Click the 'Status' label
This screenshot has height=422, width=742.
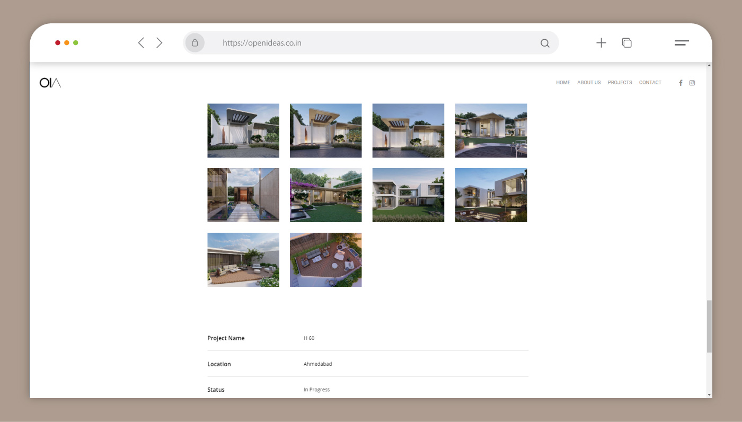pyautogui.click(x=216, y=390)
